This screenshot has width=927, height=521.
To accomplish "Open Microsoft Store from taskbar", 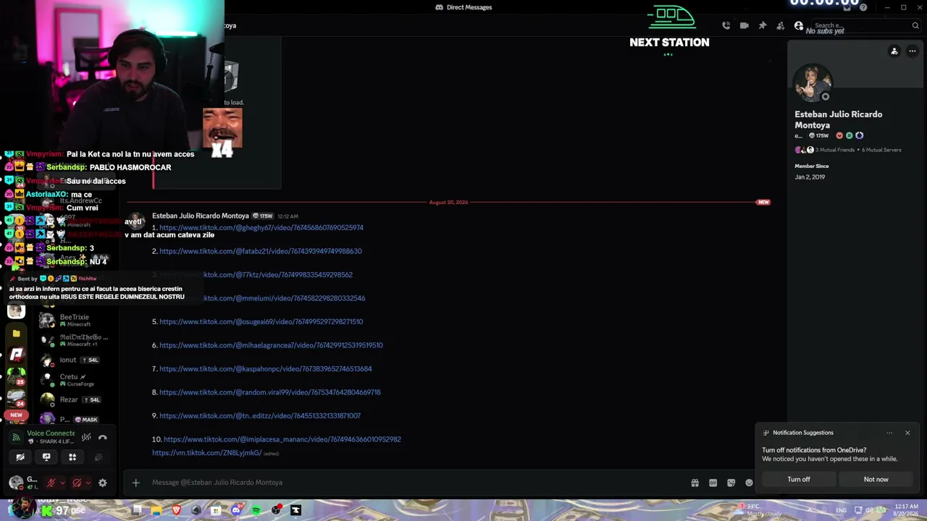I will point(216,510).
